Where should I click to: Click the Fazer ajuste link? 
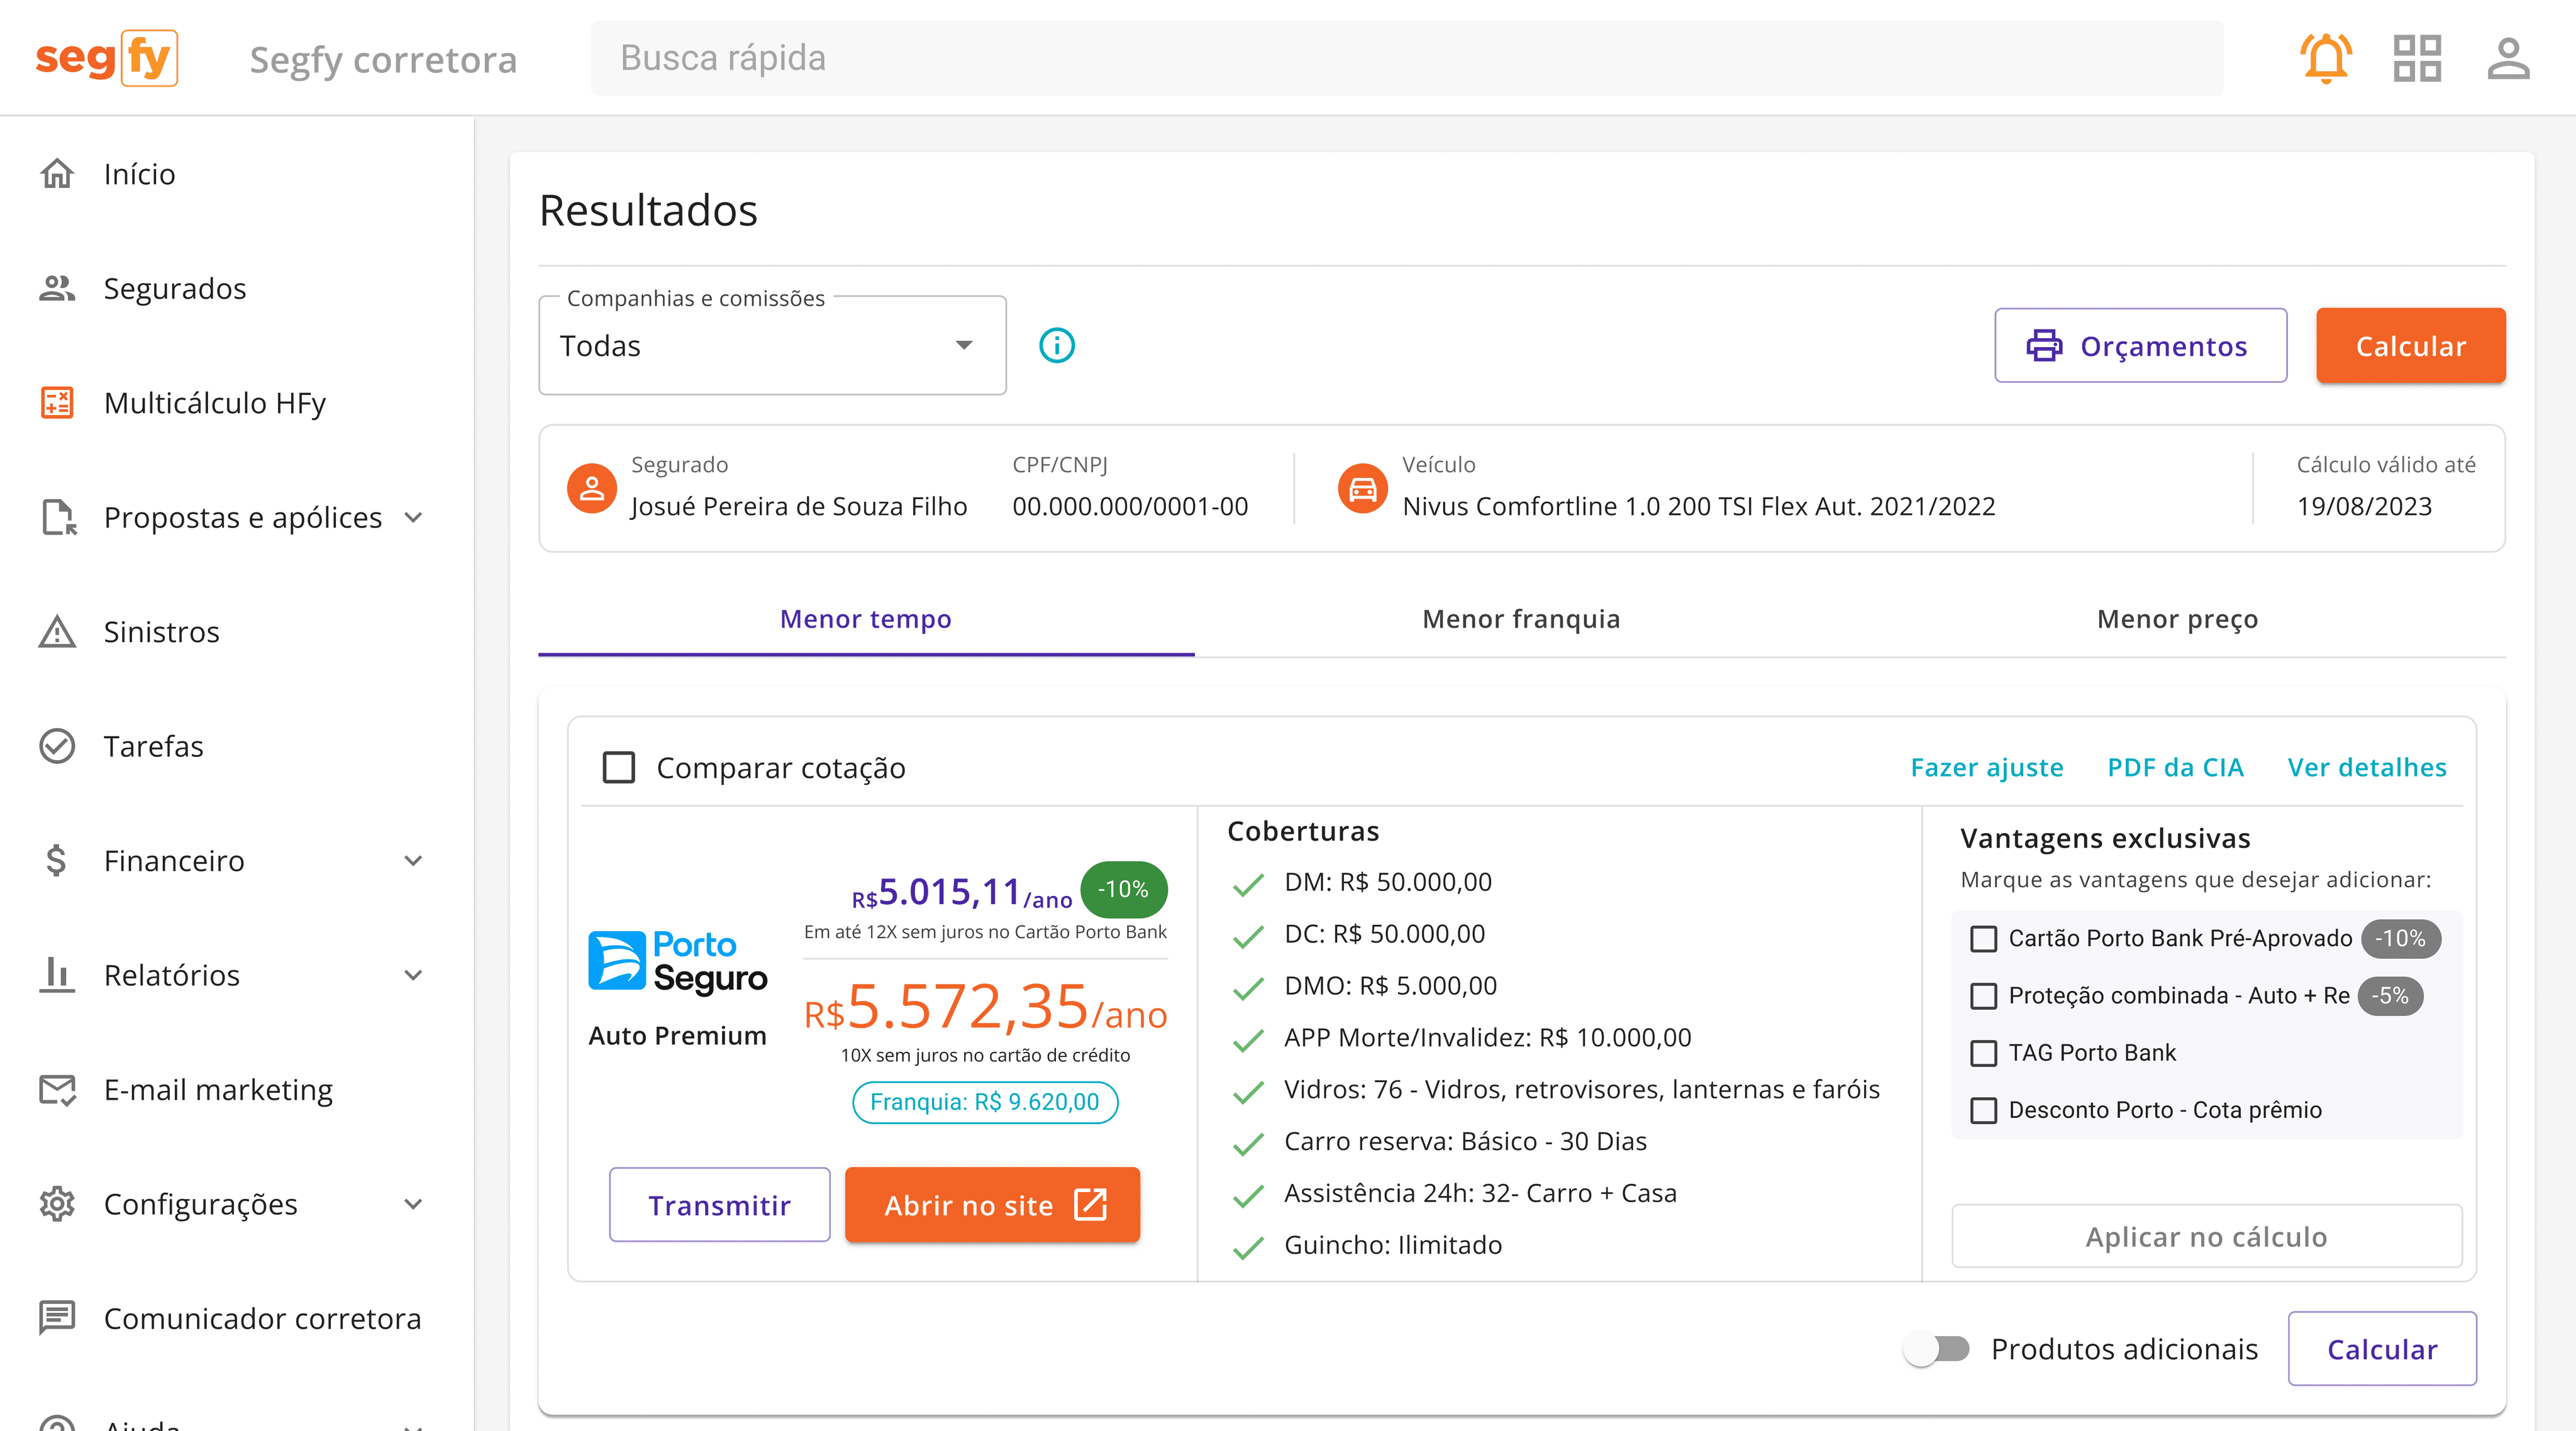[1986, 767]
